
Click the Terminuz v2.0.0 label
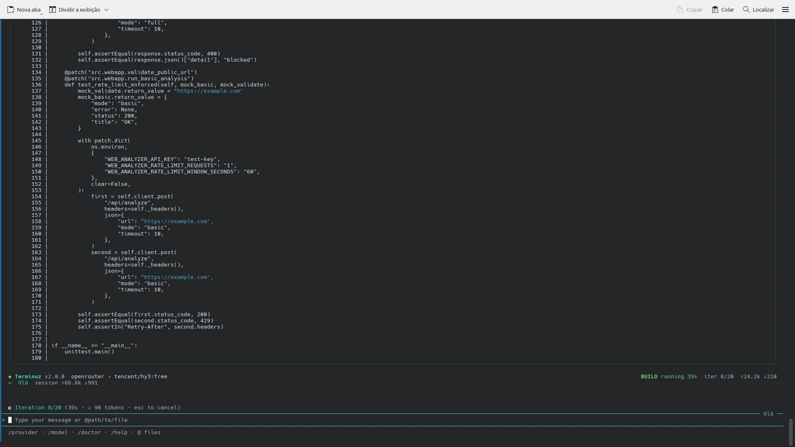40,376
